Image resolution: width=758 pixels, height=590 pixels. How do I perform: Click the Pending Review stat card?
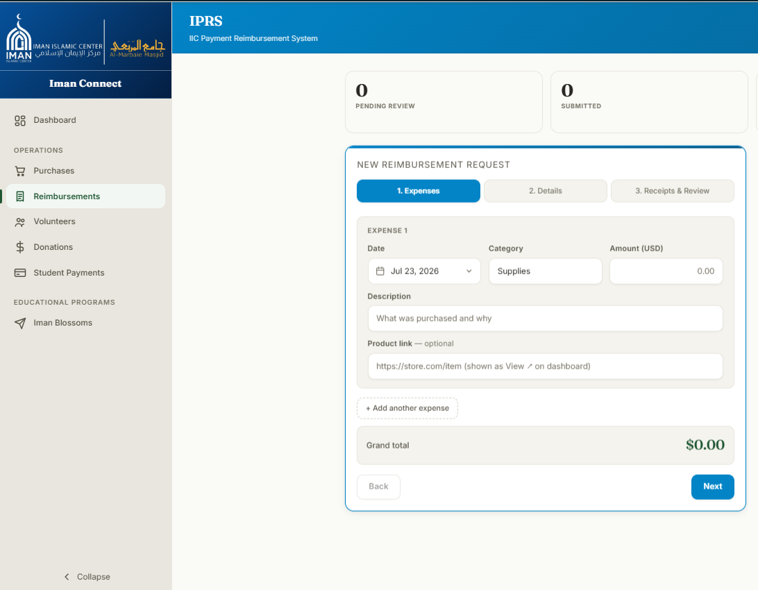[x=444, y=102]
